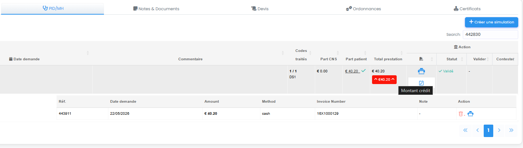Click the green checkmark beside Part patient amount
Screen dimensions: 523x148
coord(363,71)
